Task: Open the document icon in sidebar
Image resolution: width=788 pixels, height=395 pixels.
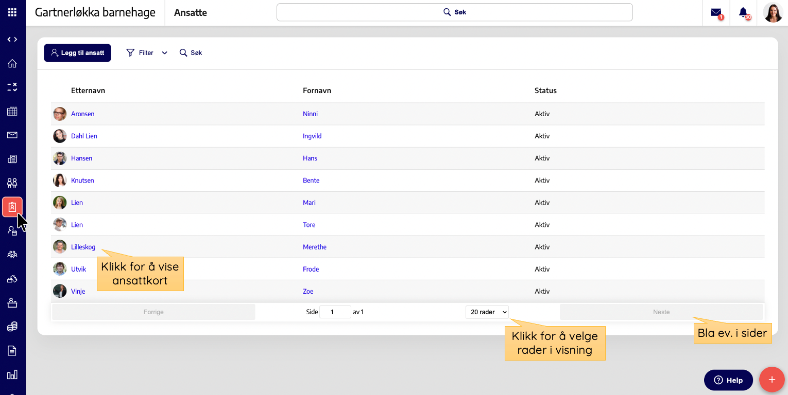Action: pyautogui.click(x=12, y=351)
